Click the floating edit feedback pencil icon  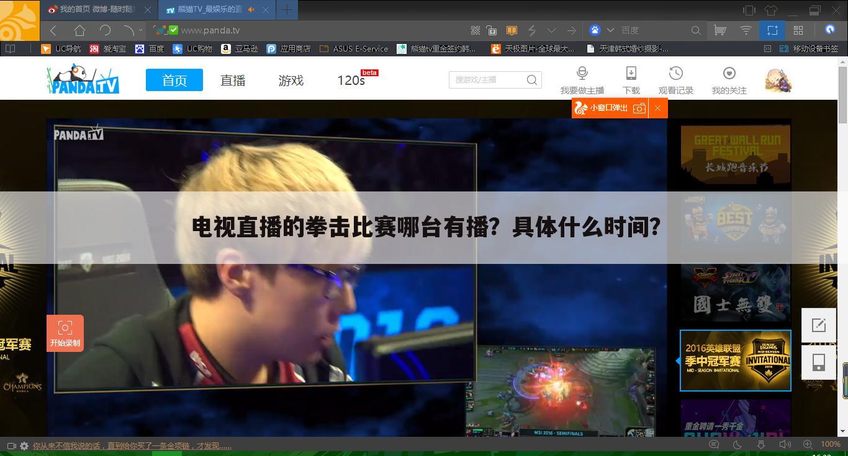tap(819, 325)
